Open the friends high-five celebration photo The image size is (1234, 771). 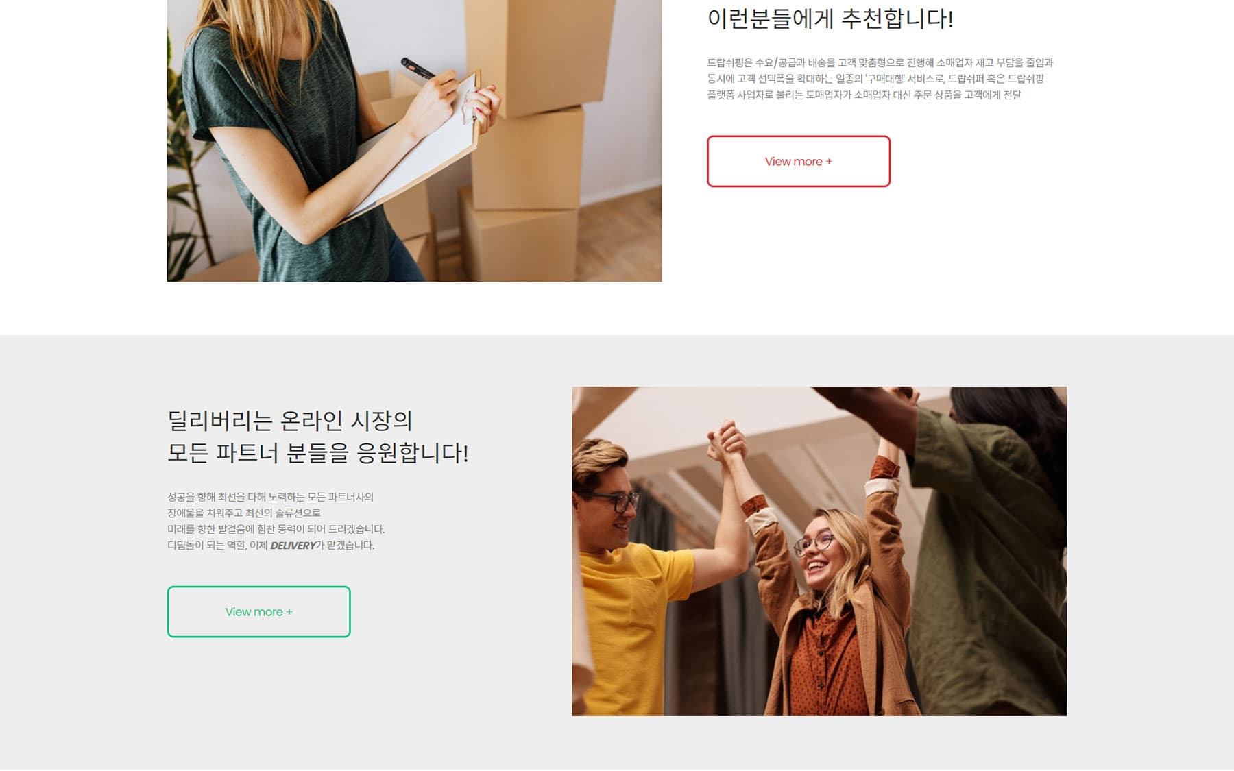tap(819, 551)
